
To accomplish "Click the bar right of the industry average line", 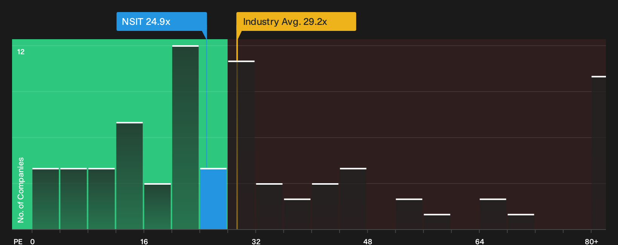I will pyautogui.click(x=241, y=145).
